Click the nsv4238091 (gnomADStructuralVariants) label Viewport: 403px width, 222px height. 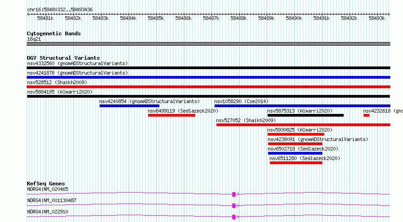(318, 139)
